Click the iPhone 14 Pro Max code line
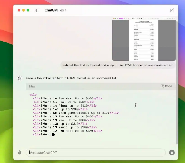 (68, 98)
